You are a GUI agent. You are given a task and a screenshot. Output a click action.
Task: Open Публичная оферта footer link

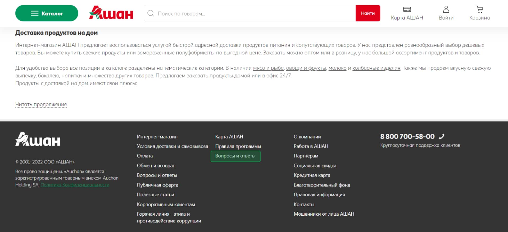[x=157, y=185]
